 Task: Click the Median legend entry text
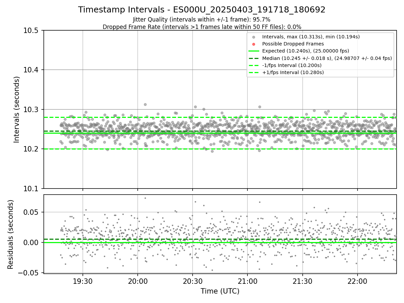click(x=327, y=58)
